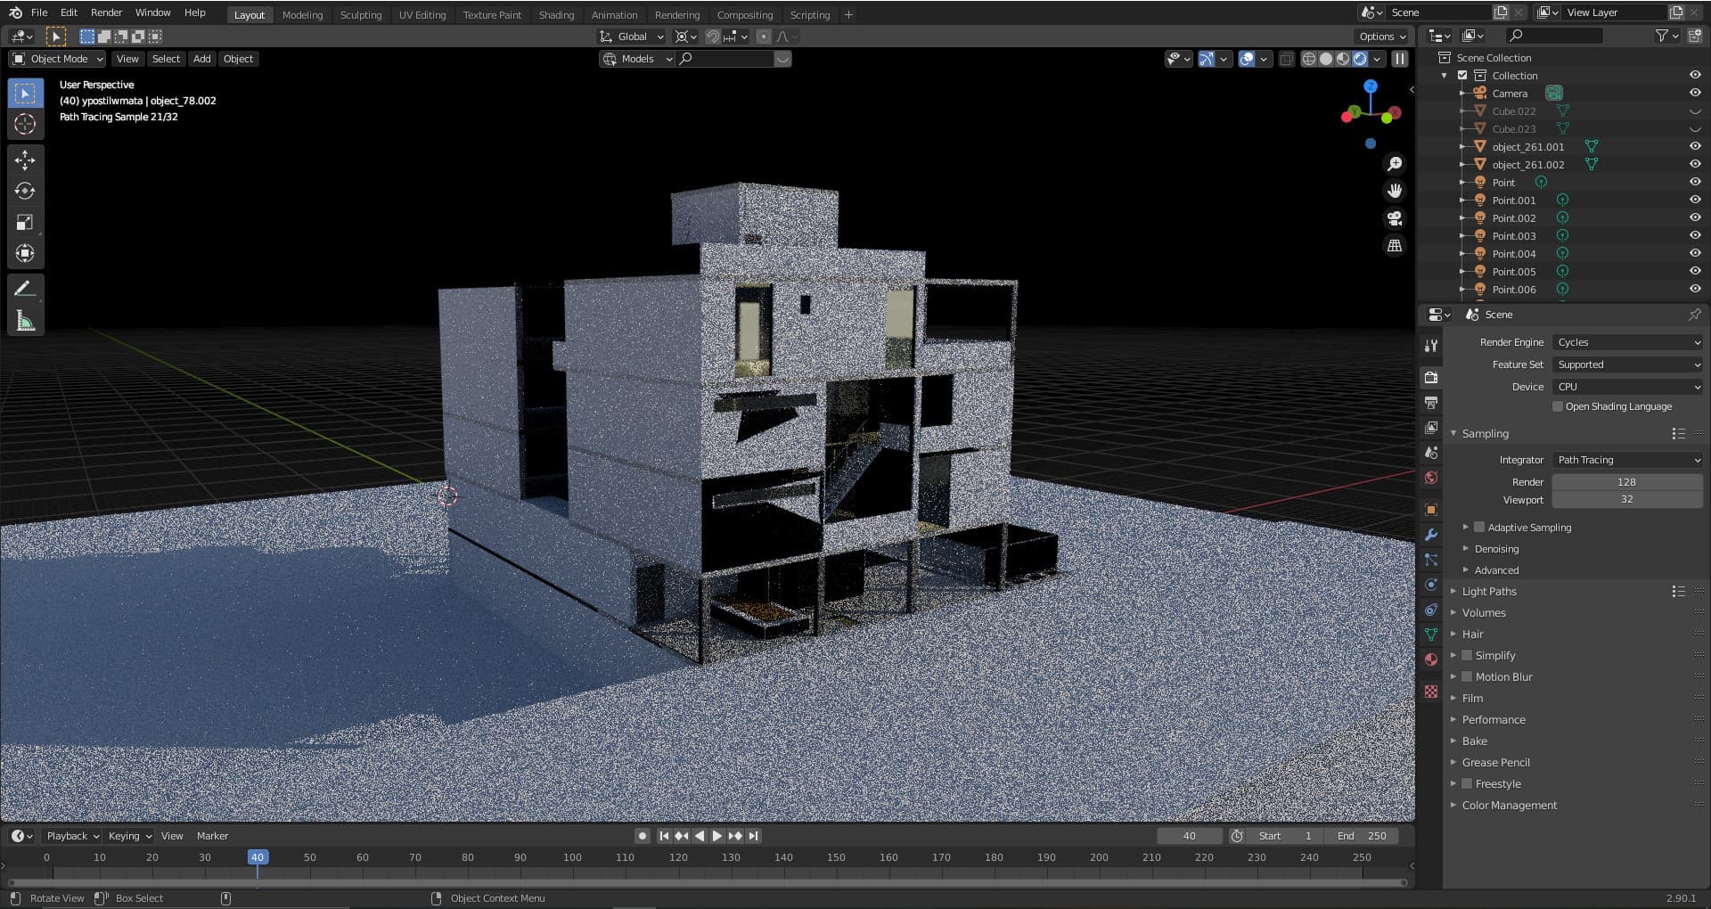The image size is (1711, 909).
Task: Enable Freestyle checkbox
Action: (1467, 783)
